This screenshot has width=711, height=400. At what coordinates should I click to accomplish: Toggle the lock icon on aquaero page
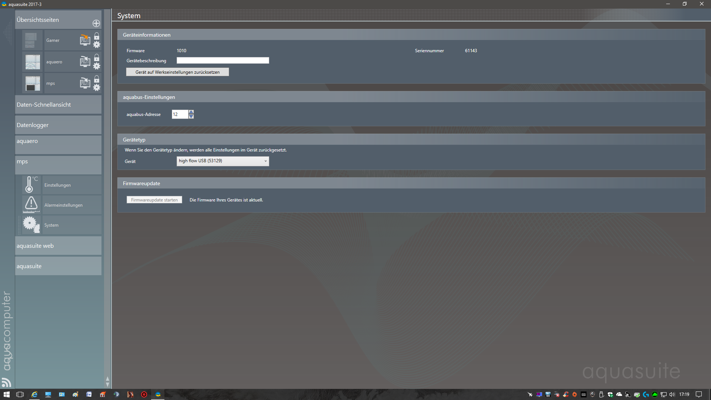tap(97, 57)
